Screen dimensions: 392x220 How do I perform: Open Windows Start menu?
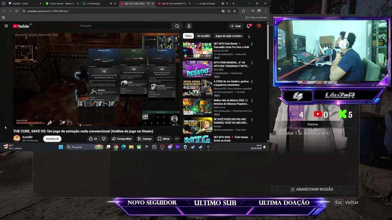[x=61, y=147]
